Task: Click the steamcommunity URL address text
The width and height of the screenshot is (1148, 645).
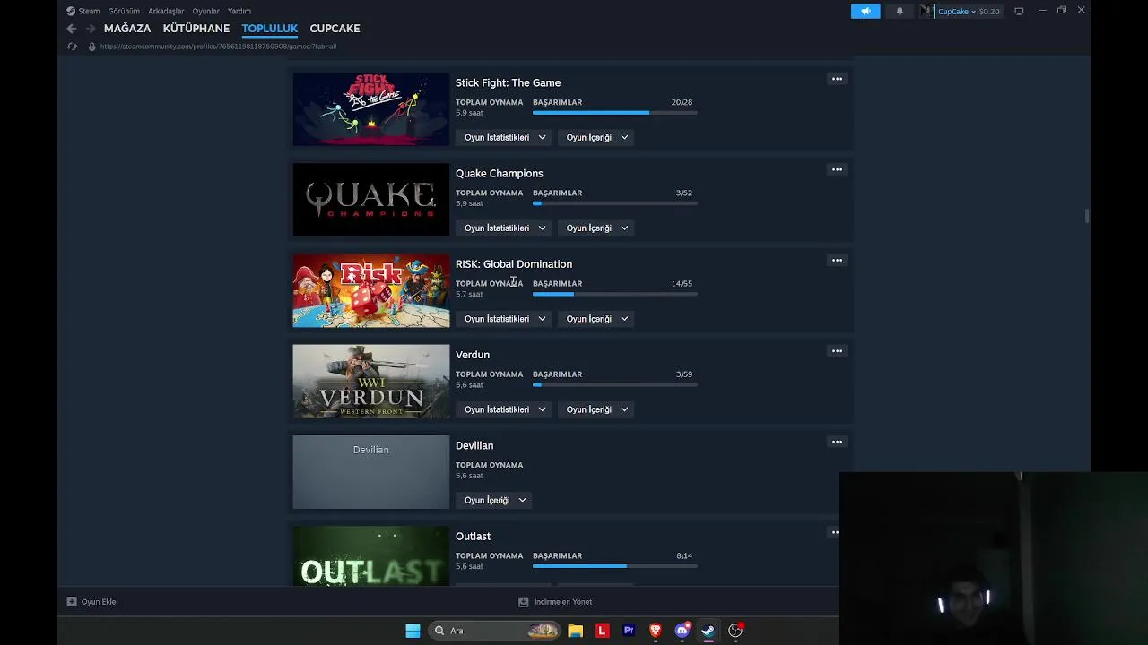Action: coord(218,47)
